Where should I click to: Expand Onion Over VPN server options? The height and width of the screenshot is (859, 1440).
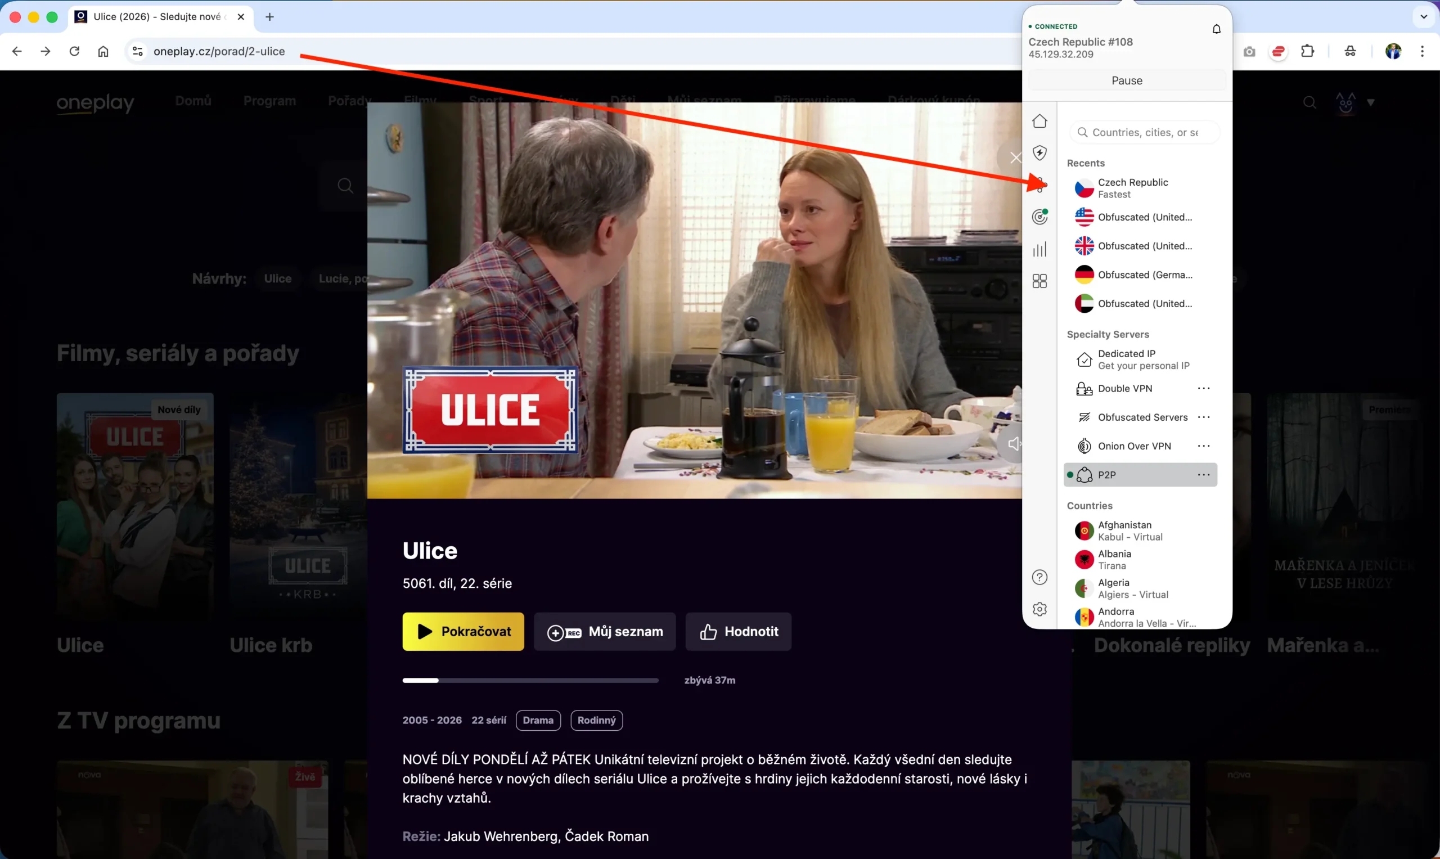1204,446
